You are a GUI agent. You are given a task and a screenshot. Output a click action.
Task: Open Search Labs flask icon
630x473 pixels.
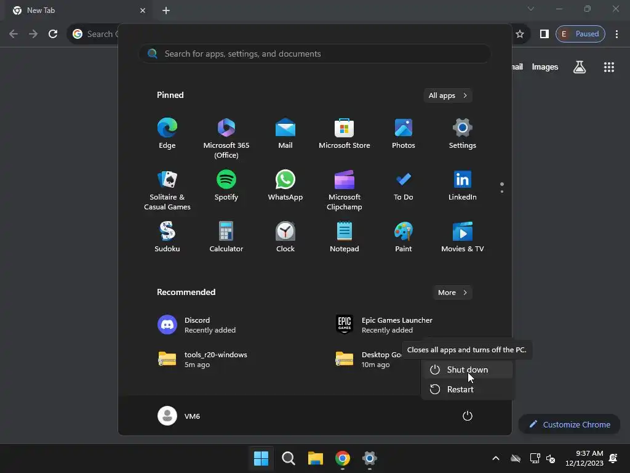(580, 67)
